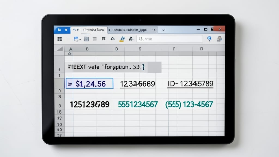Image resolution: width=279 pixels, height=157 pixels.
Task: Click the list view icon in the toolbar
Action: [60, 39]
